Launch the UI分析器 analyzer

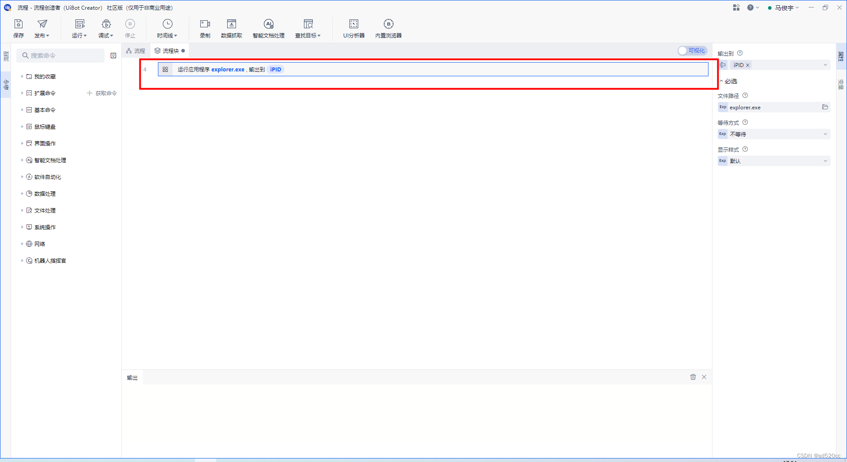354,28
